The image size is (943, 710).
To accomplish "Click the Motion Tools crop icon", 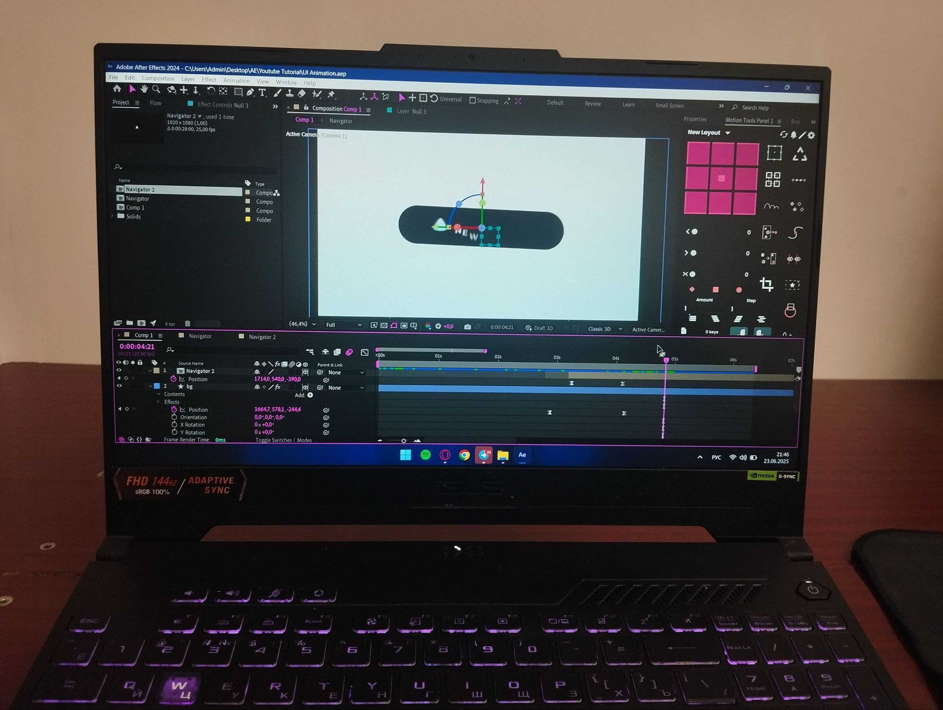I will (767, 284).
